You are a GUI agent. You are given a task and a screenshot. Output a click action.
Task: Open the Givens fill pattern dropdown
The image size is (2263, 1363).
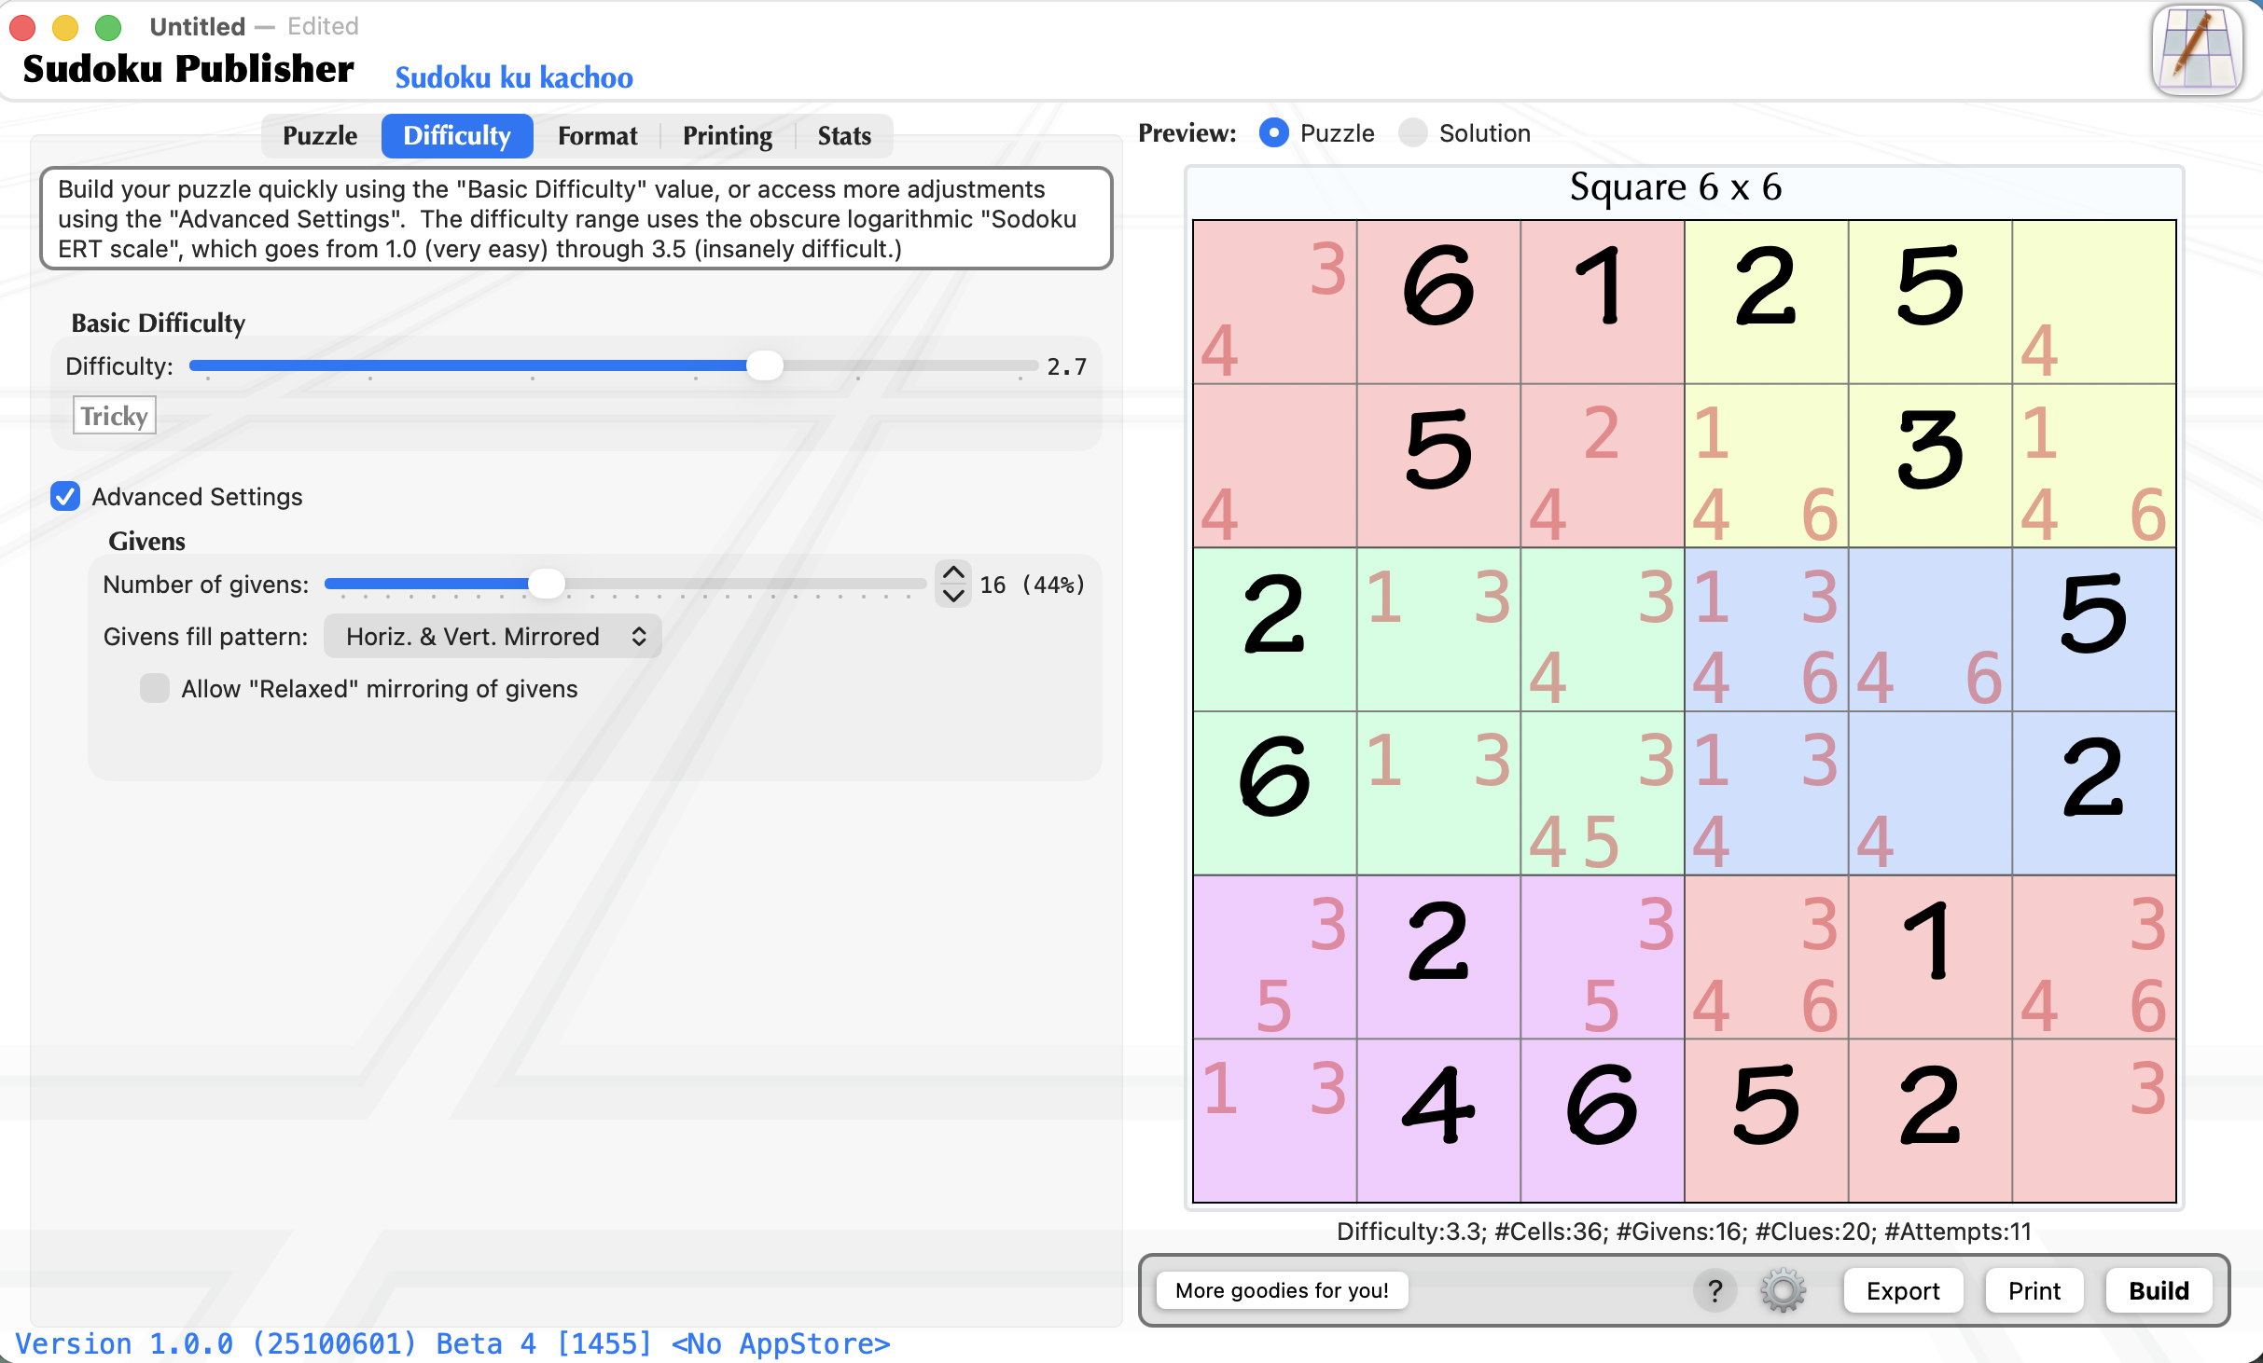pyautogui.click(x=493, y=637)
